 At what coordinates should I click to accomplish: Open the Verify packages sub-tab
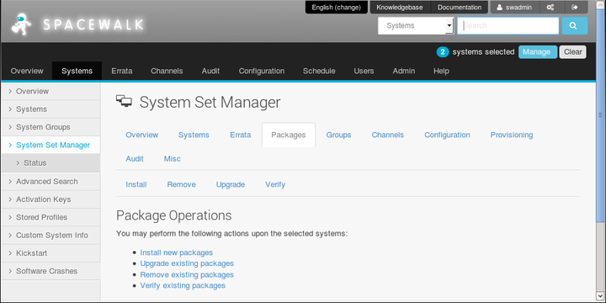click(x=275, y=184)
